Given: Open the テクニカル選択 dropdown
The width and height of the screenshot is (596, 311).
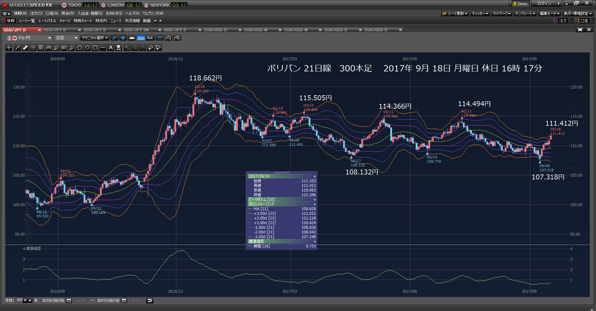Looking at the screenshot, I should tap(95, 38).
